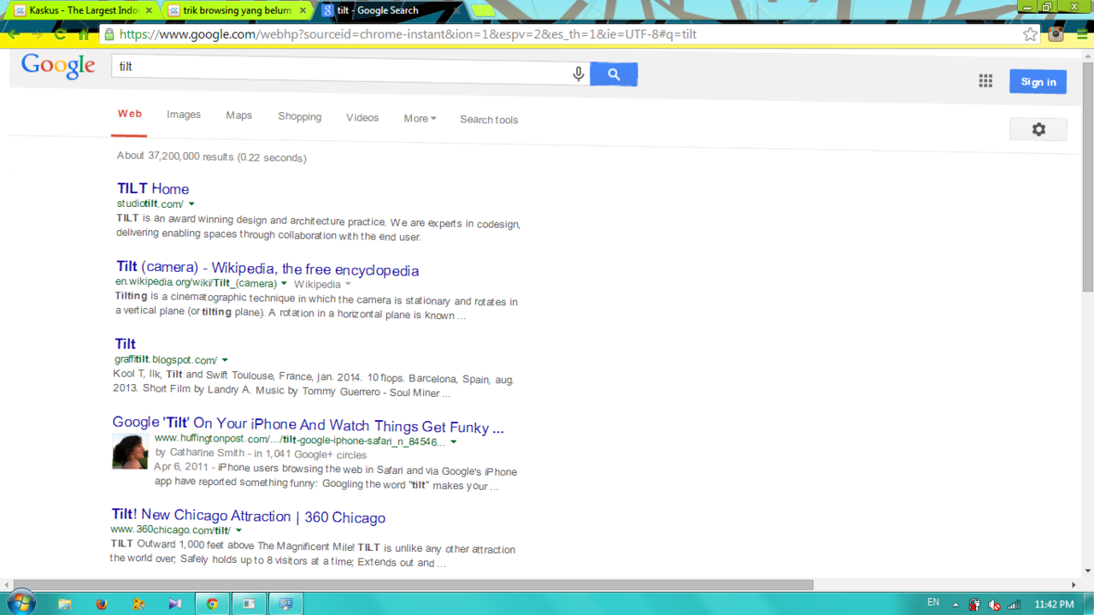Open the 'Tilt' graffitilt blogspot result

click(x=126, y=344)
